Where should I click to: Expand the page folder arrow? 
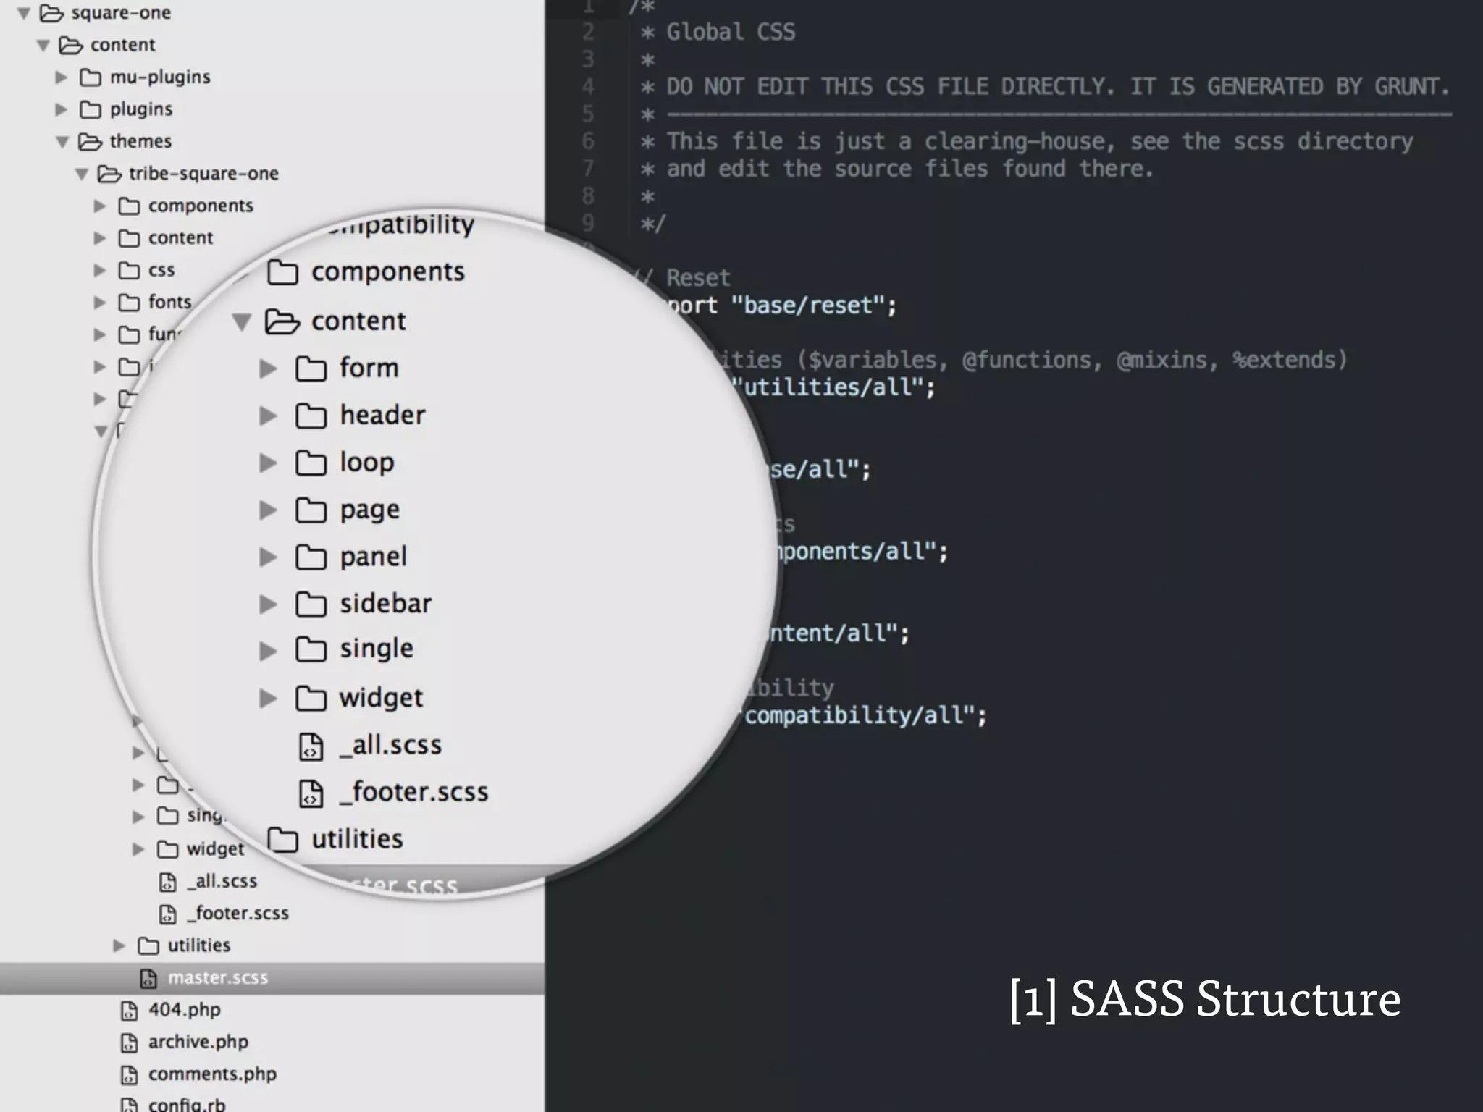pyautogui.click(x=268, y=510)
